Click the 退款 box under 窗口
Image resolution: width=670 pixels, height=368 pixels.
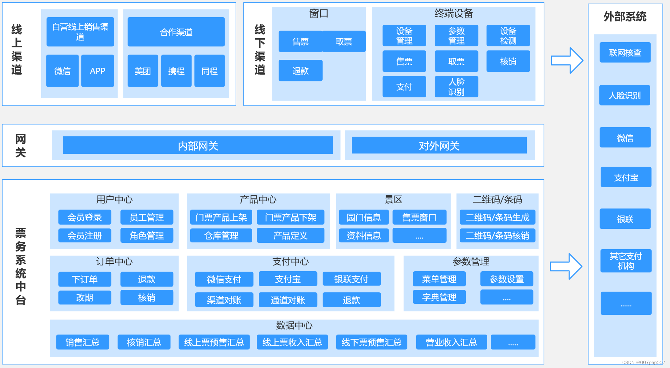pyautogui.click(x=300, y=71)
